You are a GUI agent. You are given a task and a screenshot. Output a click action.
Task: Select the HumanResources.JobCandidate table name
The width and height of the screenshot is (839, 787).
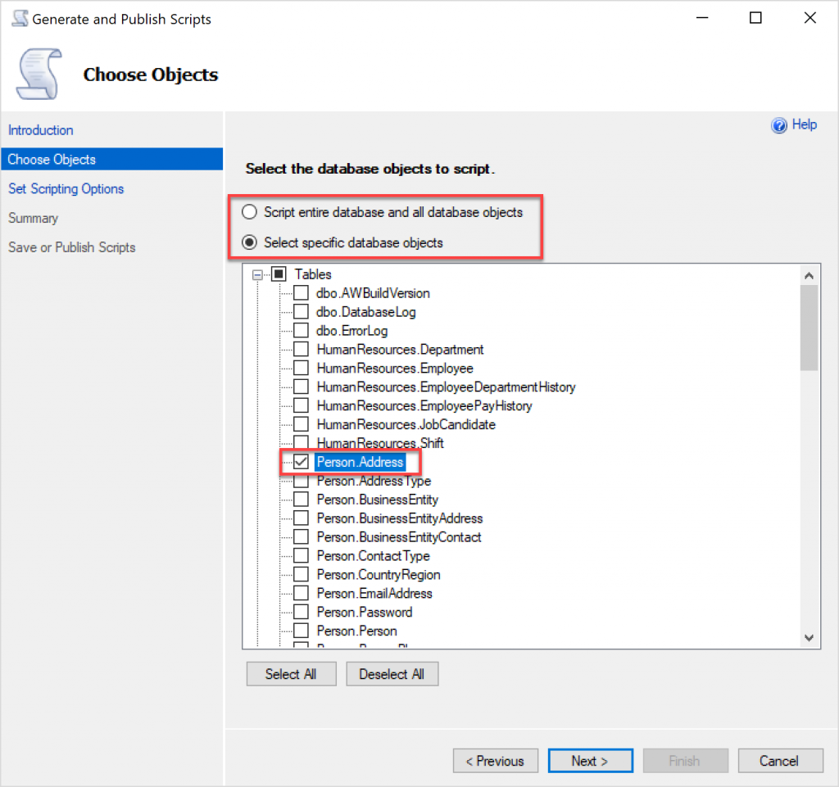[406, 424]
